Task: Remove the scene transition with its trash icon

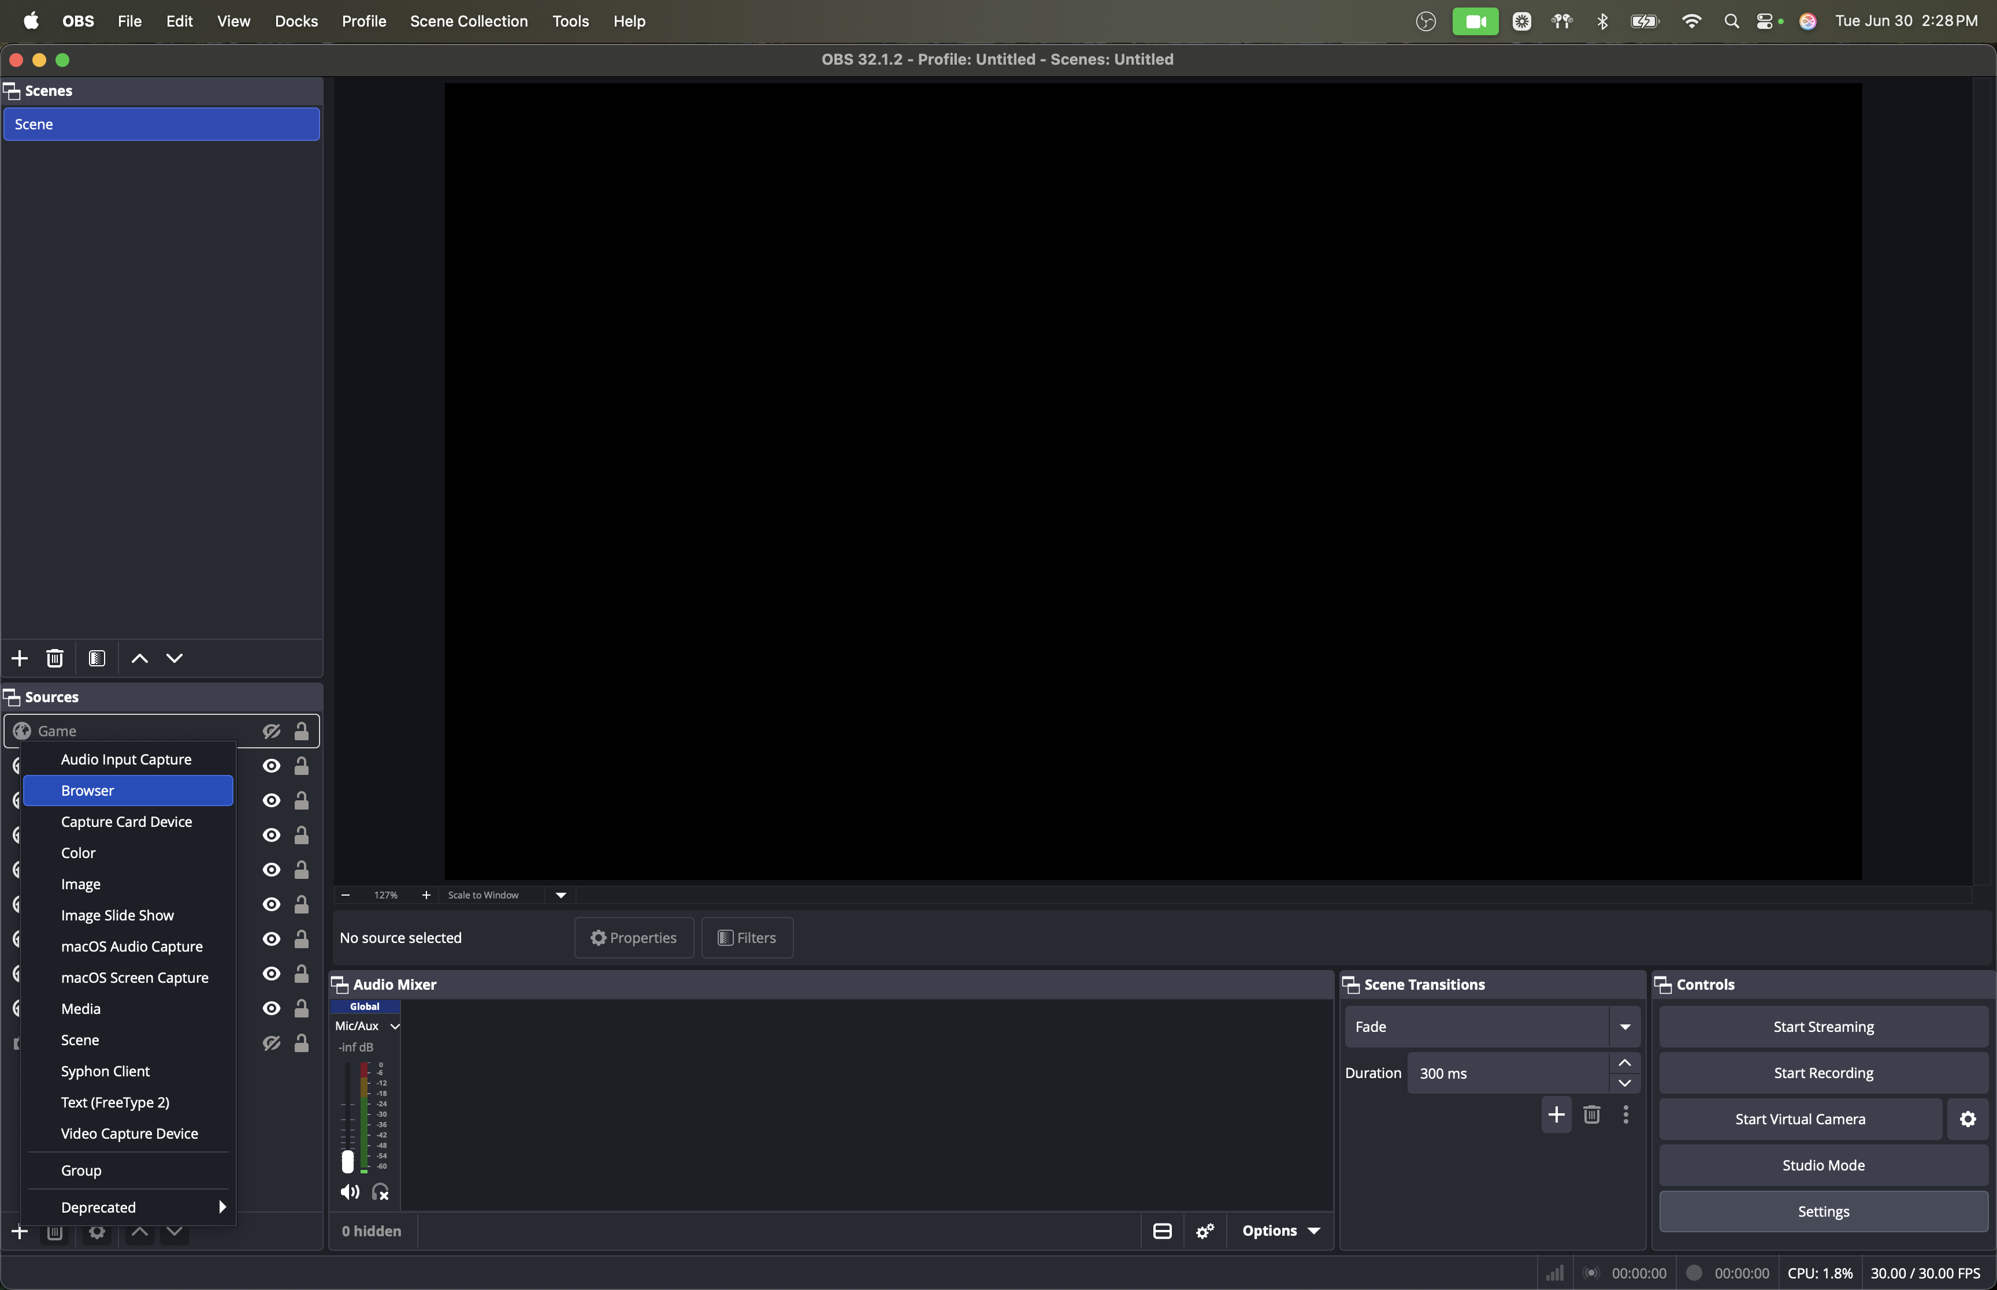Action: pos(1591,1114)
